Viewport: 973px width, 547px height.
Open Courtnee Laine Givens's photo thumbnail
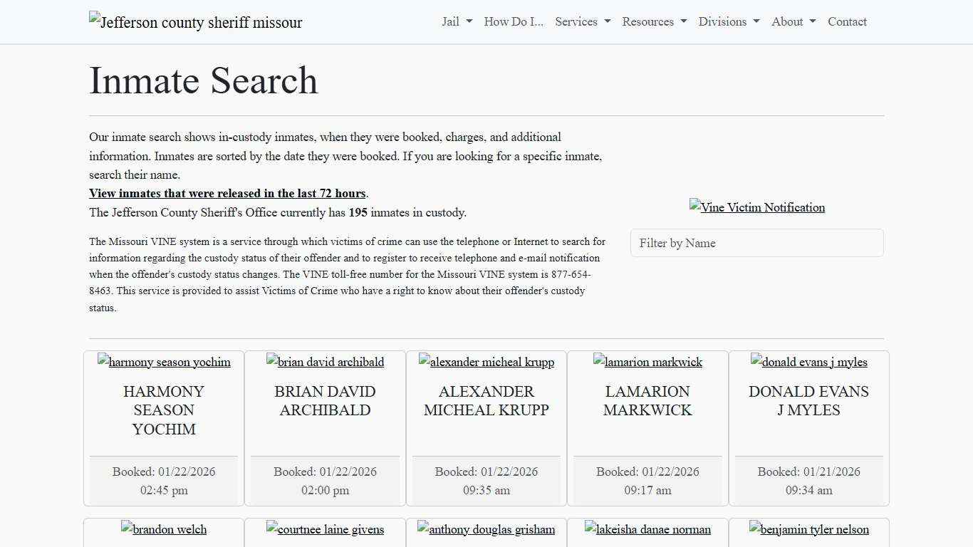[325, 529]
